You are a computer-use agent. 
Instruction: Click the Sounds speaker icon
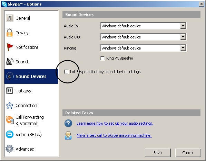[x=10, y=62]
